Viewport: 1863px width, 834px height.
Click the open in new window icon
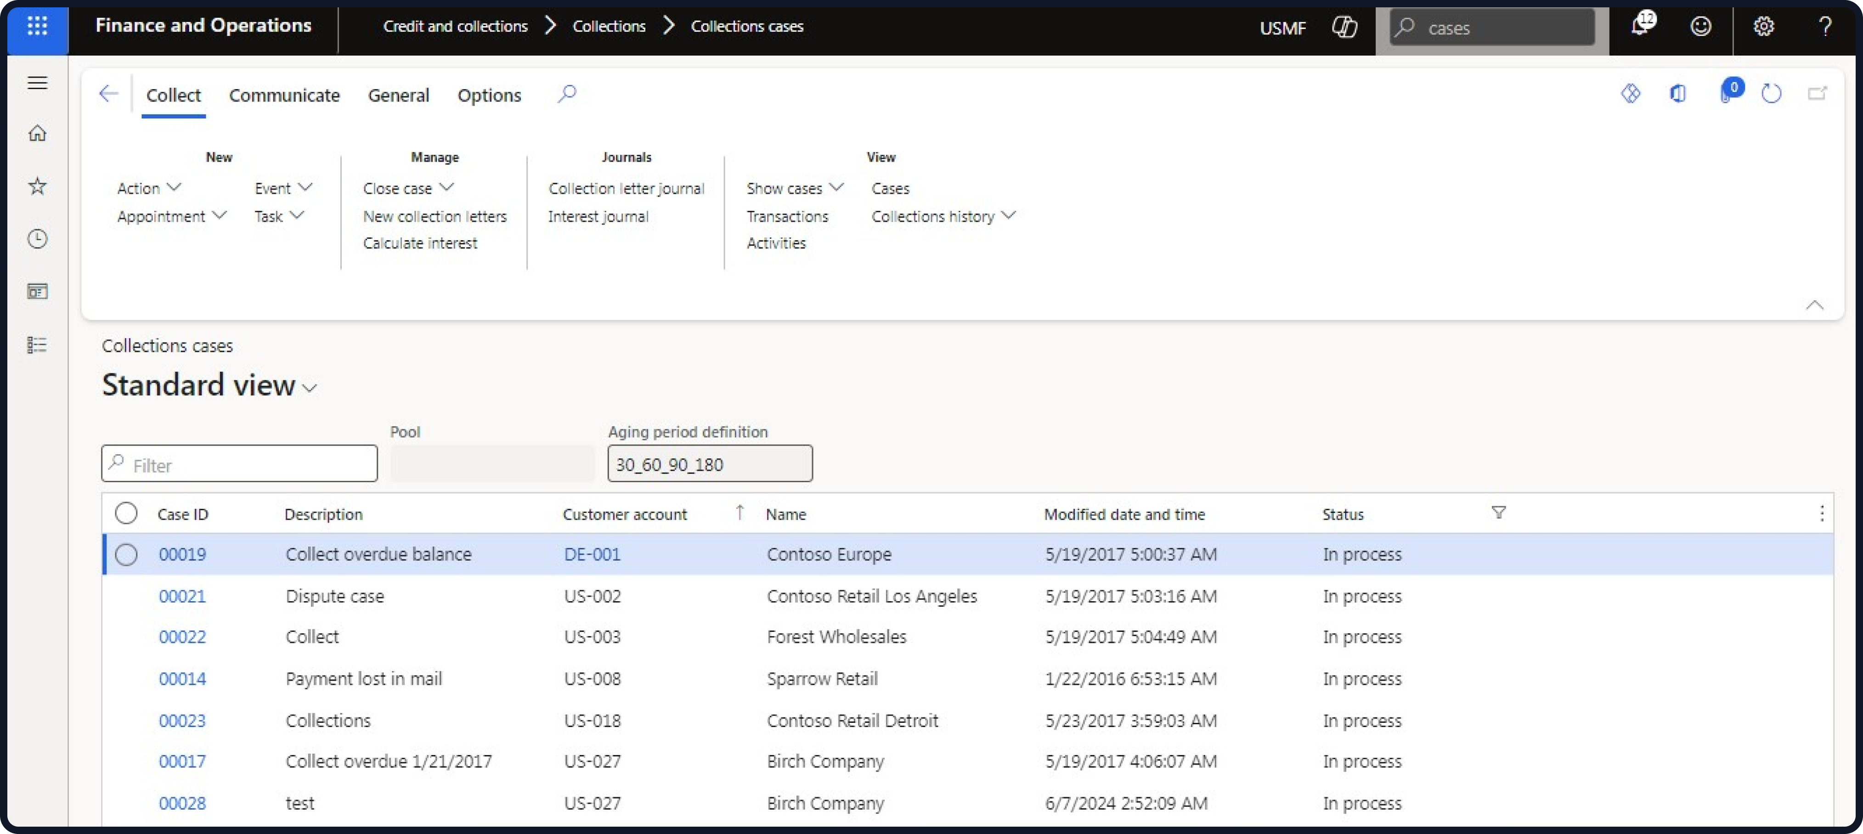(1817, 93)
